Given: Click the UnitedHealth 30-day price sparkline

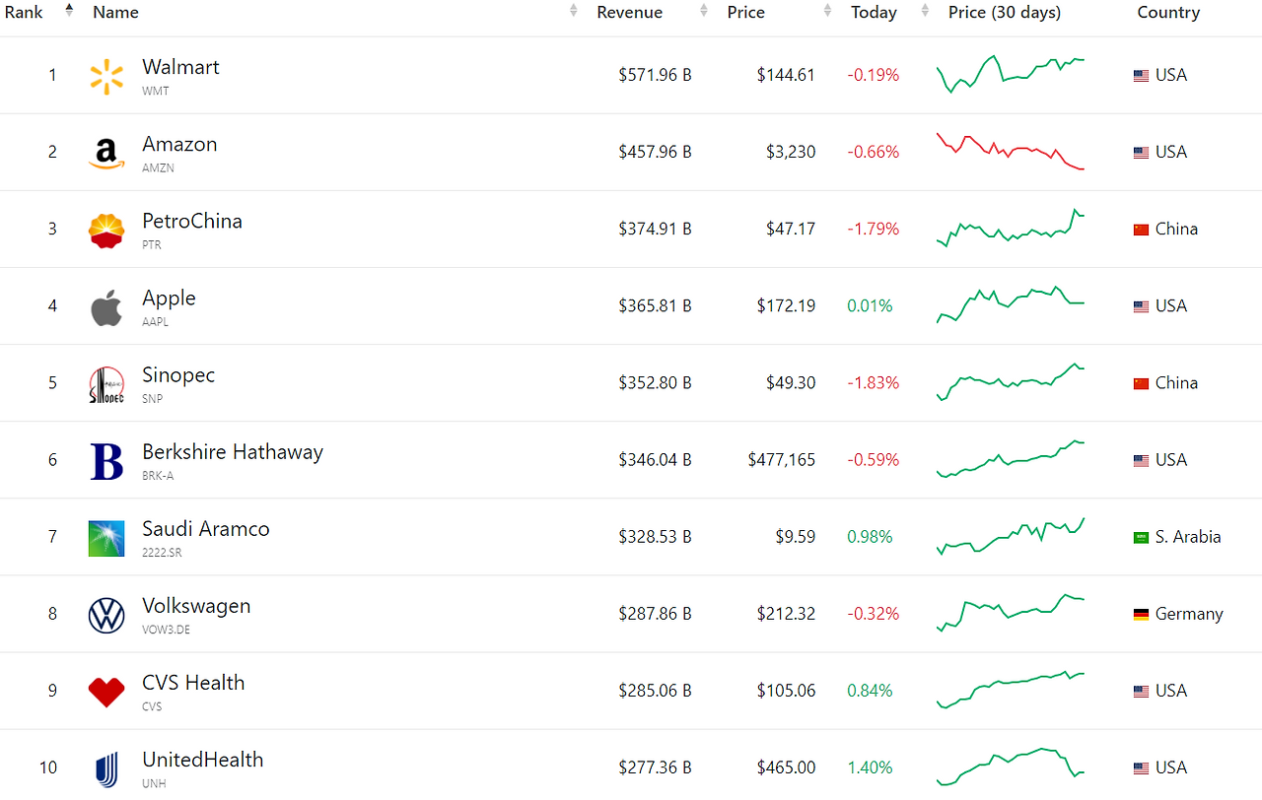Looking at the screenshot, I should (1011, 767).
